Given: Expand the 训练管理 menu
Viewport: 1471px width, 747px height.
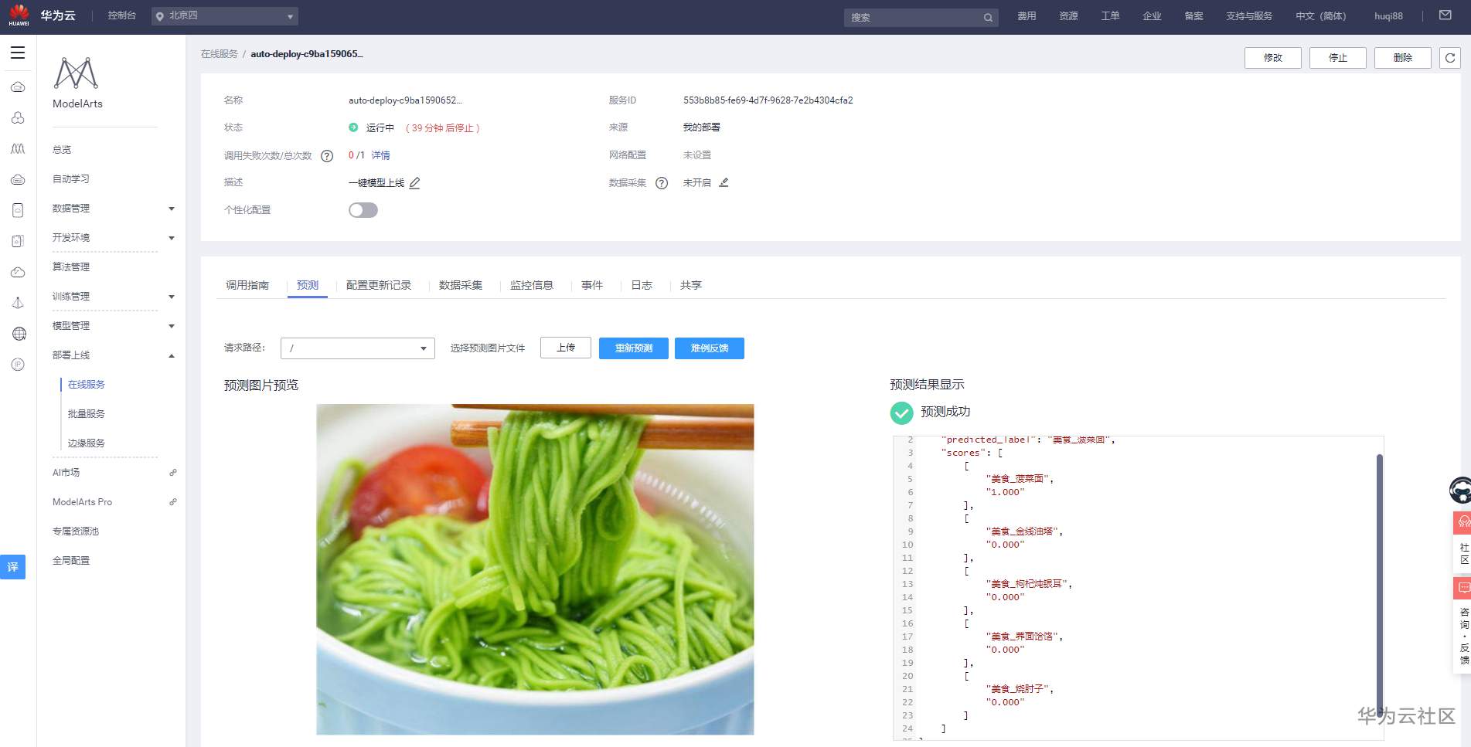Looking at the screenshot, I should 172,297.
